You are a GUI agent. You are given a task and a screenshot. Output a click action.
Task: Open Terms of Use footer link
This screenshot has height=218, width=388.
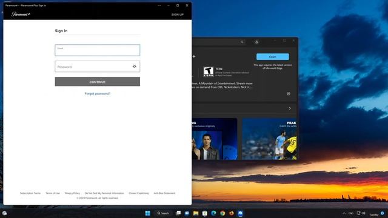(x=53, y=193)
